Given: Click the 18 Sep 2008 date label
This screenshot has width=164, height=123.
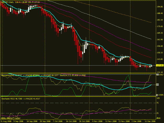Looking at the screenshot, I should 32,121.
